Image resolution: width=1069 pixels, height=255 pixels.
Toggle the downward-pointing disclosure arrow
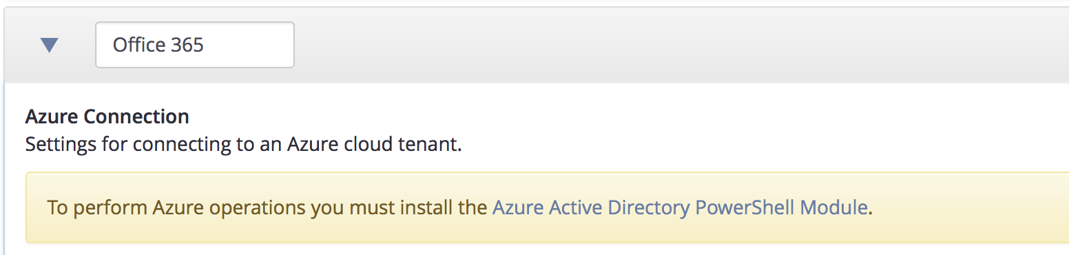point(50,45)
